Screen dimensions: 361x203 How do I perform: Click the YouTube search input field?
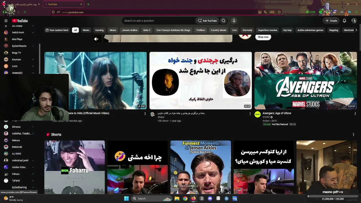click(159, 21)
